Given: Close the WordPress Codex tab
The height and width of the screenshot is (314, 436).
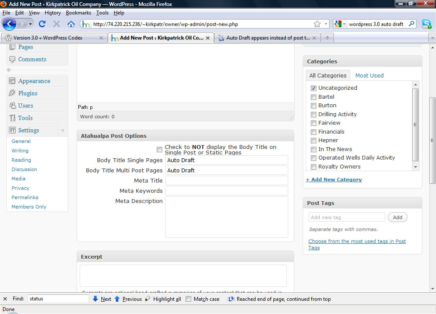Looking at the screenshot, I should 101,38.
